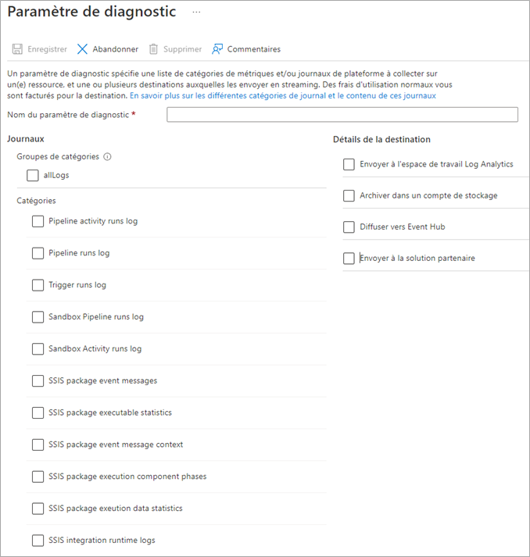Tick SSIS integration runtime logs
The width and height of the screenshot is (530, 557).
coord(38,541)
